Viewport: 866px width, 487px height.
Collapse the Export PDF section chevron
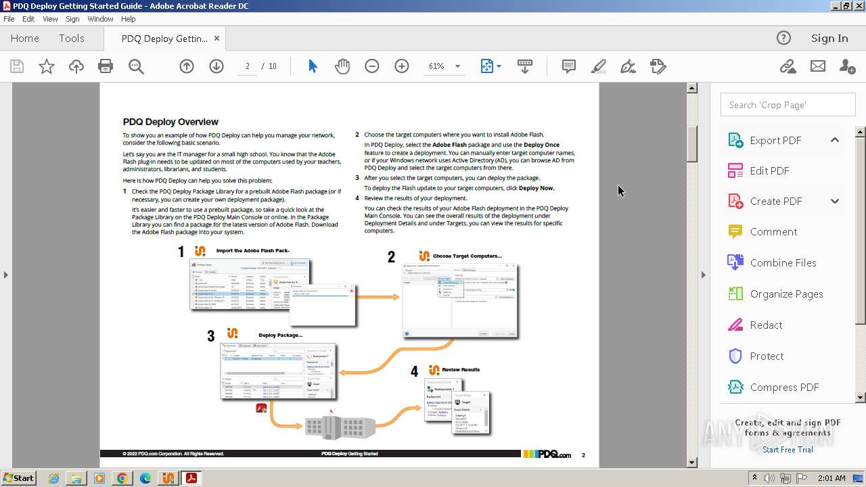click(x=835, y=140)
